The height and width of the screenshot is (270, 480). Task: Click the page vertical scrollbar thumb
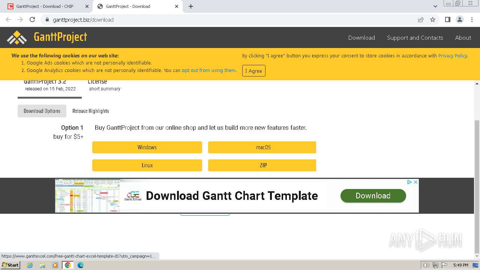477,187
